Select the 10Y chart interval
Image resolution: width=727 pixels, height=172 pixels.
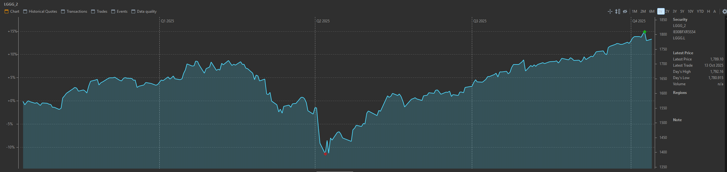click(x=690, y=11)
